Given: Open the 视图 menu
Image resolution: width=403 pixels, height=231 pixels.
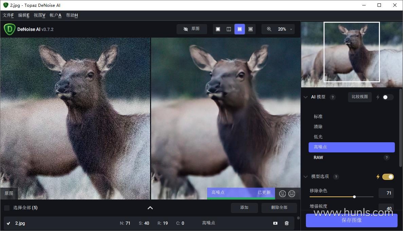Looking at the screenshot, I should click(x=39, y=15).
